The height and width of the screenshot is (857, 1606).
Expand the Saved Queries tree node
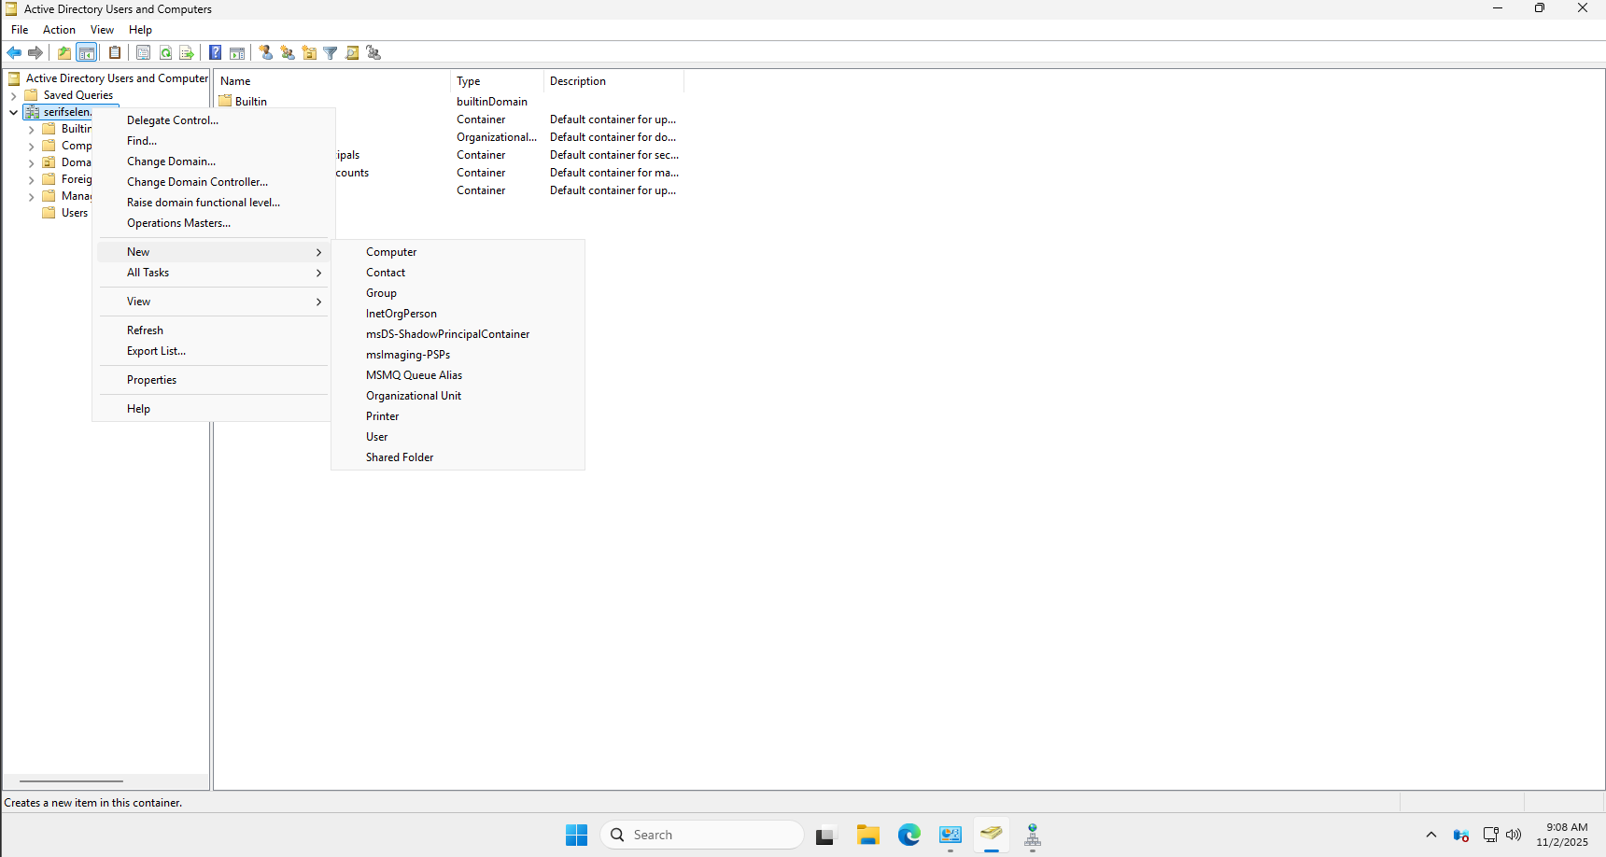13,95
